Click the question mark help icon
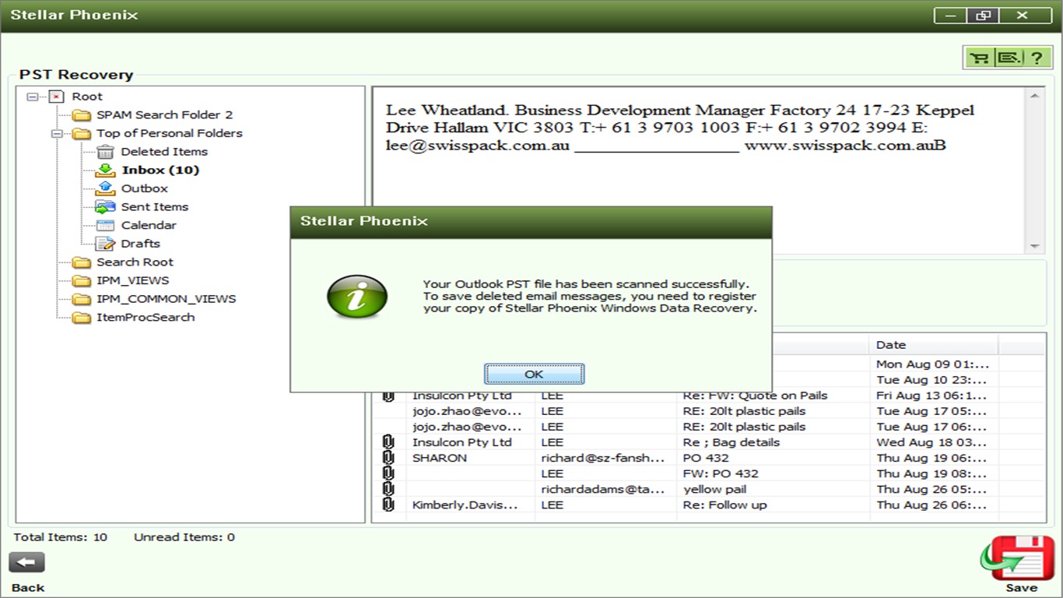 pyautogui.click(x=1036, y=58)
